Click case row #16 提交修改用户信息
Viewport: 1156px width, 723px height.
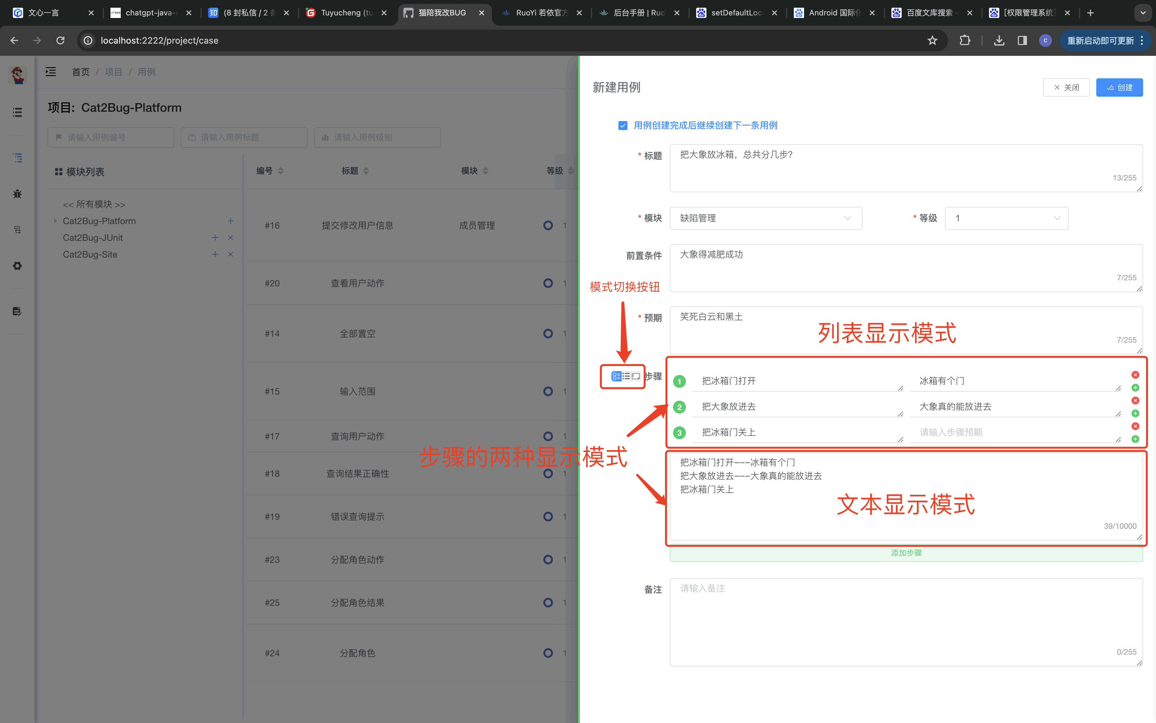click(x=412, y=225)
